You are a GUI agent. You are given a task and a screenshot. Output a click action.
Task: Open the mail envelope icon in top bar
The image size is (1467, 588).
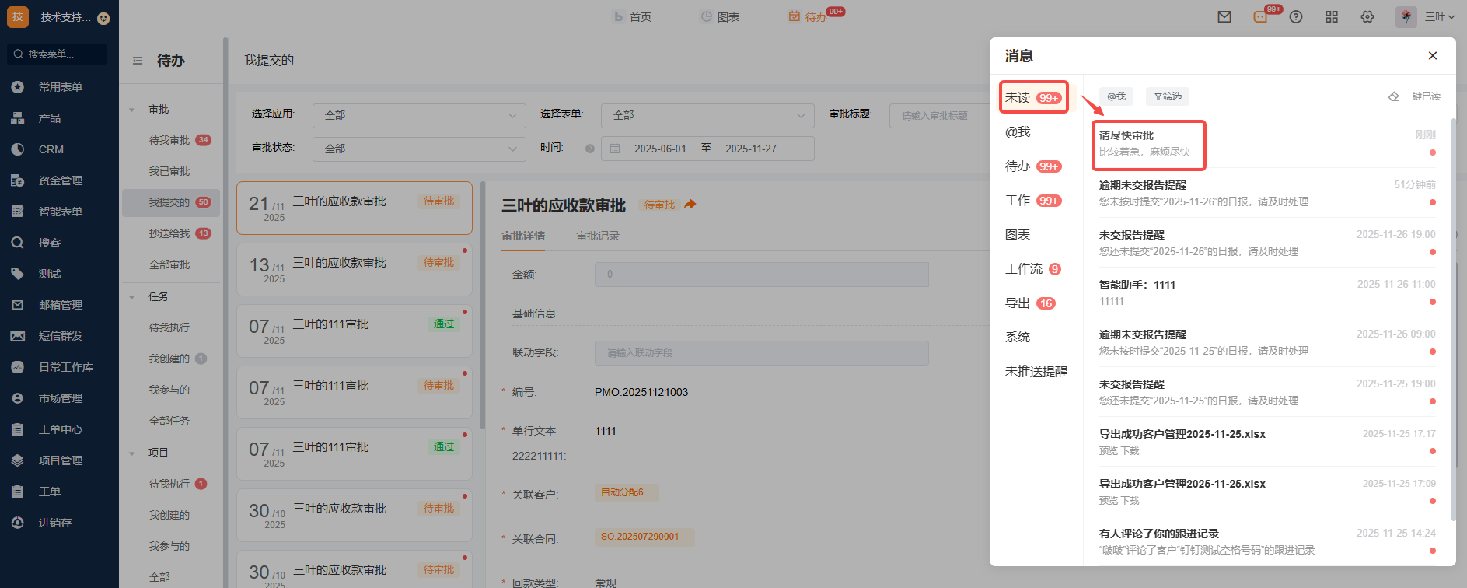click(1224, 17)
